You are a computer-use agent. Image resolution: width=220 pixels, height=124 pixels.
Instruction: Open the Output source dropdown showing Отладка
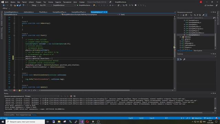[42, 96]
